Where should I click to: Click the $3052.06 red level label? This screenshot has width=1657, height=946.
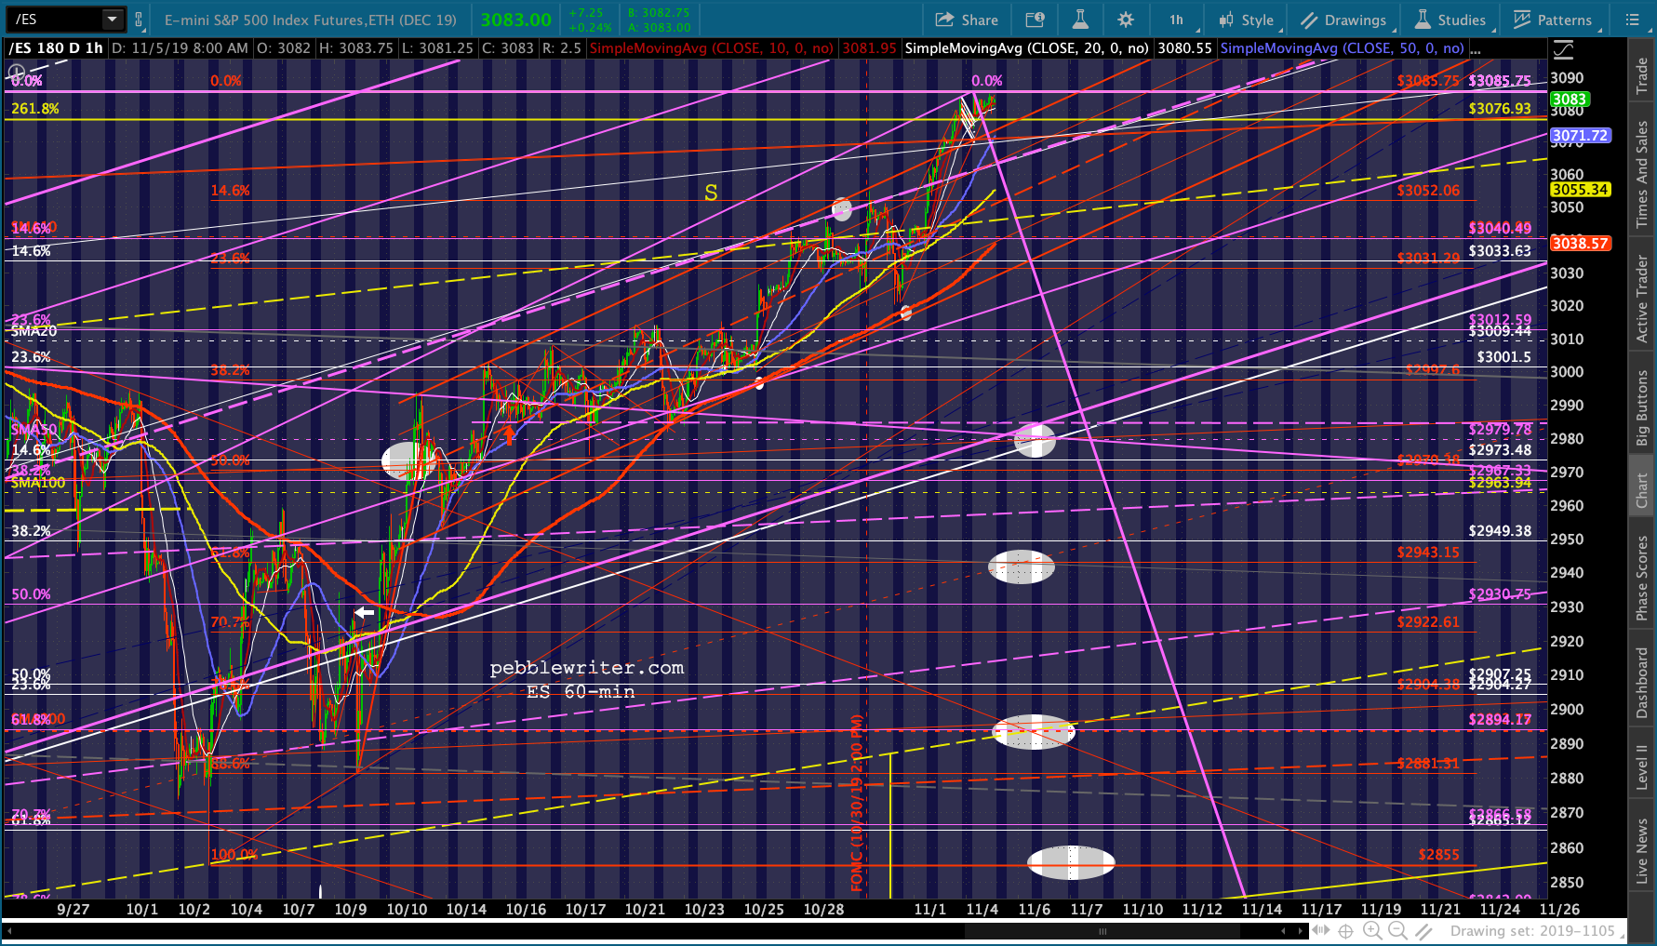[1428, 191]
